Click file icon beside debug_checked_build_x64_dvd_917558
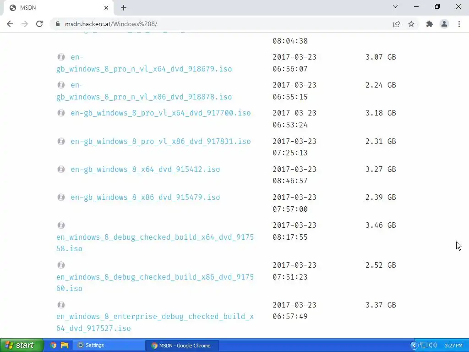 pyautogui.click(x=61, y=225)
